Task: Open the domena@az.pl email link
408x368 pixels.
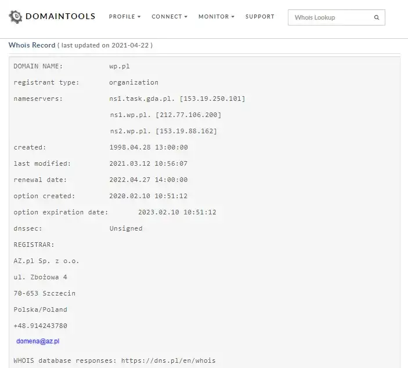Action: (38, 342)
